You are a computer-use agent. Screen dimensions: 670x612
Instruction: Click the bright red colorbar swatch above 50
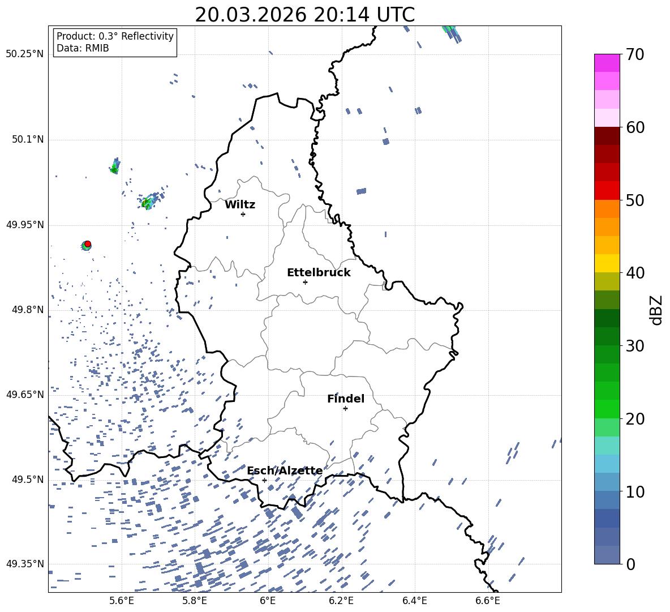tap(607, 191)
